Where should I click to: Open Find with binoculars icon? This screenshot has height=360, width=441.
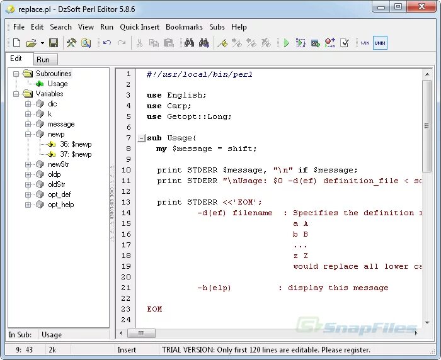pyautogui.click(x=189, y=43)
